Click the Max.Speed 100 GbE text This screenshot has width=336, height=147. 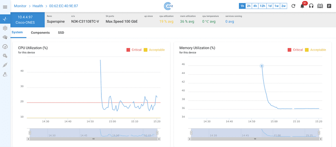tap(122, 21)
